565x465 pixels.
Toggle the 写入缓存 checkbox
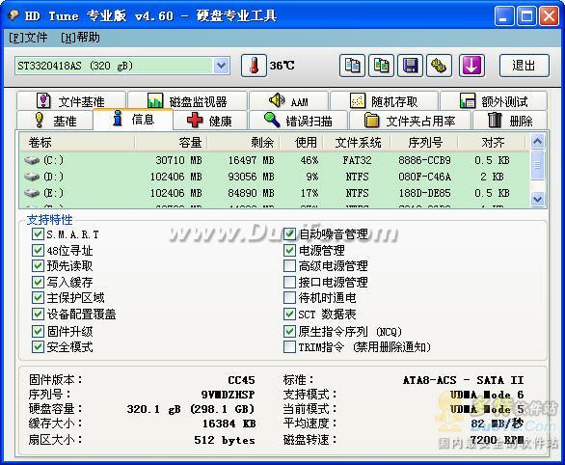[x=38, y=282]
